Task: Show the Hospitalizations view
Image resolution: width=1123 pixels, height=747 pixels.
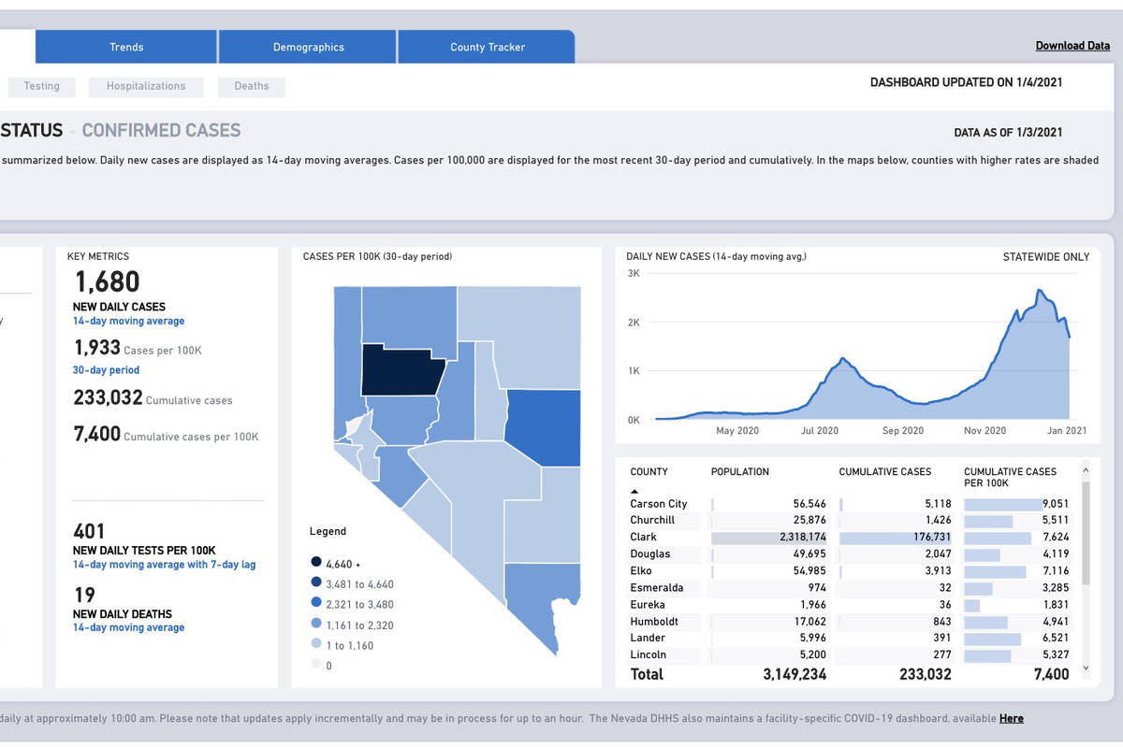Action: click(146, 86)
